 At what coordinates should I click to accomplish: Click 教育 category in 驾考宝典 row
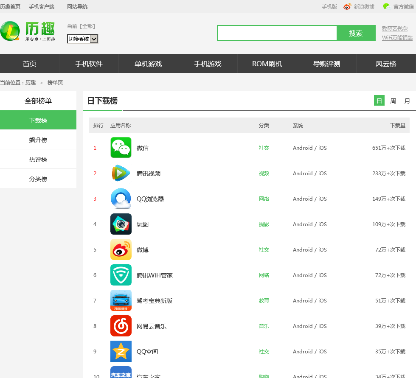pos(264,301)
